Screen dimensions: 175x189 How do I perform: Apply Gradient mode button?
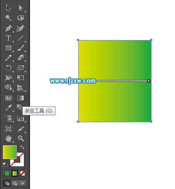click(x=15, y=173)
